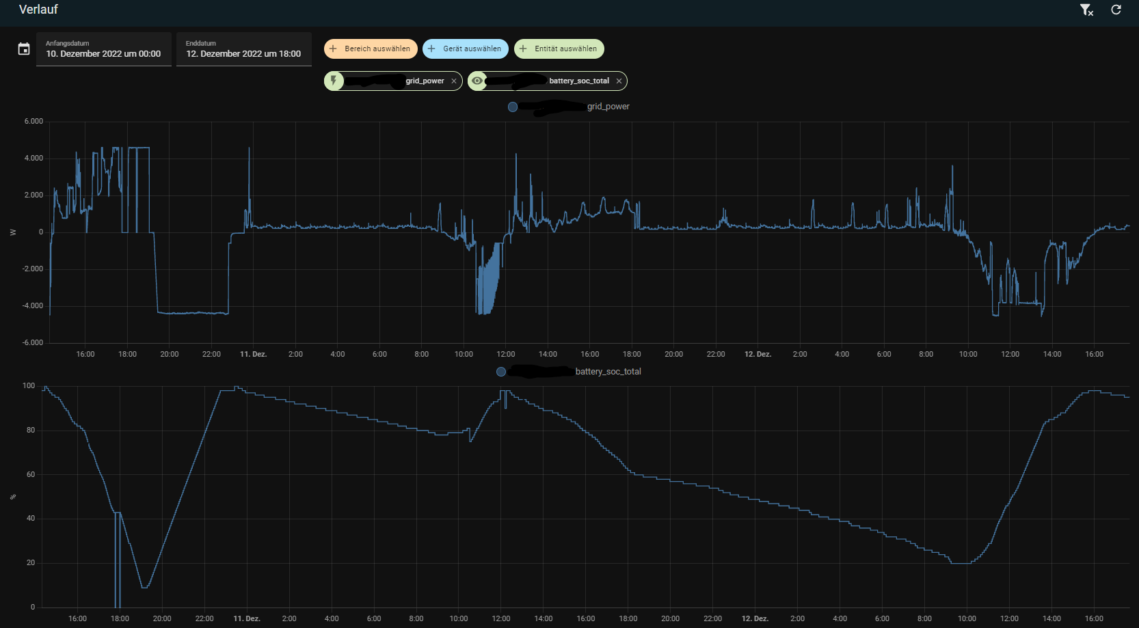The image size is (1139, 628).
Task: Remove the grid_power entity chip
Action: tap(454, 81)
